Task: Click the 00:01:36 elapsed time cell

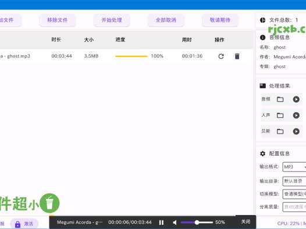Action: click(x=192, y=56)
